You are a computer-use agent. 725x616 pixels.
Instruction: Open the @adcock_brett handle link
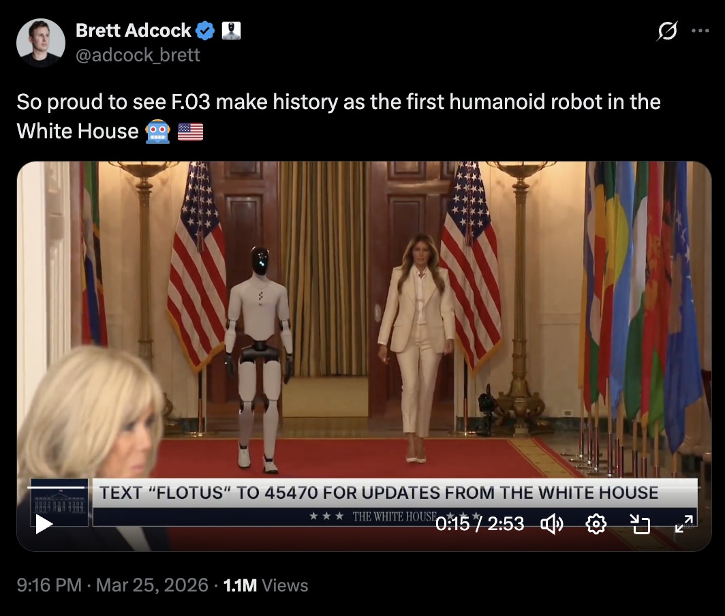138,55
